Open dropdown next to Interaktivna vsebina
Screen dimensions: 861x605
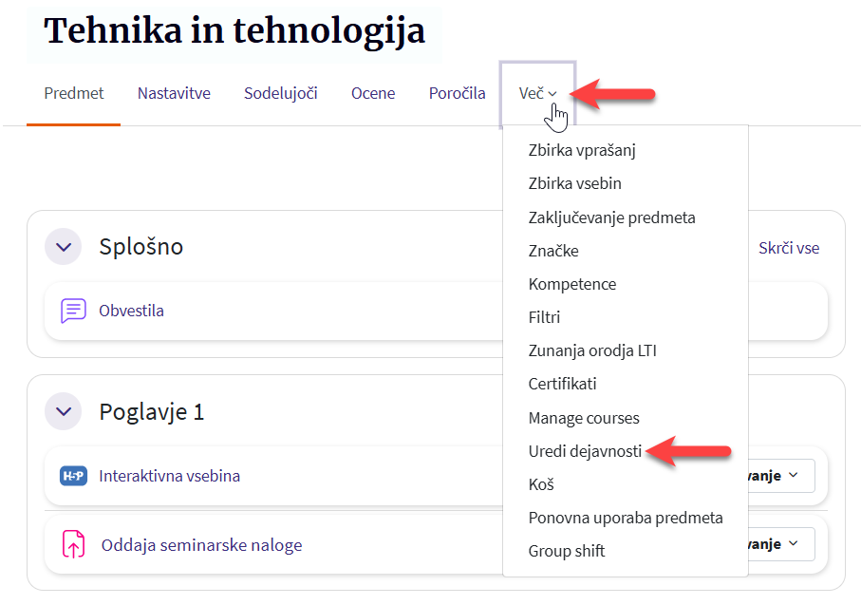780,476
